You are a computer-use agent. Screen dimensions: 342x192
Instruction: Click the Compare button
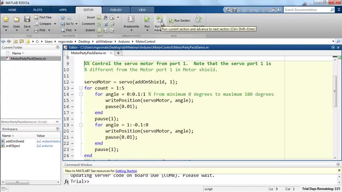(x=43, y=24)
